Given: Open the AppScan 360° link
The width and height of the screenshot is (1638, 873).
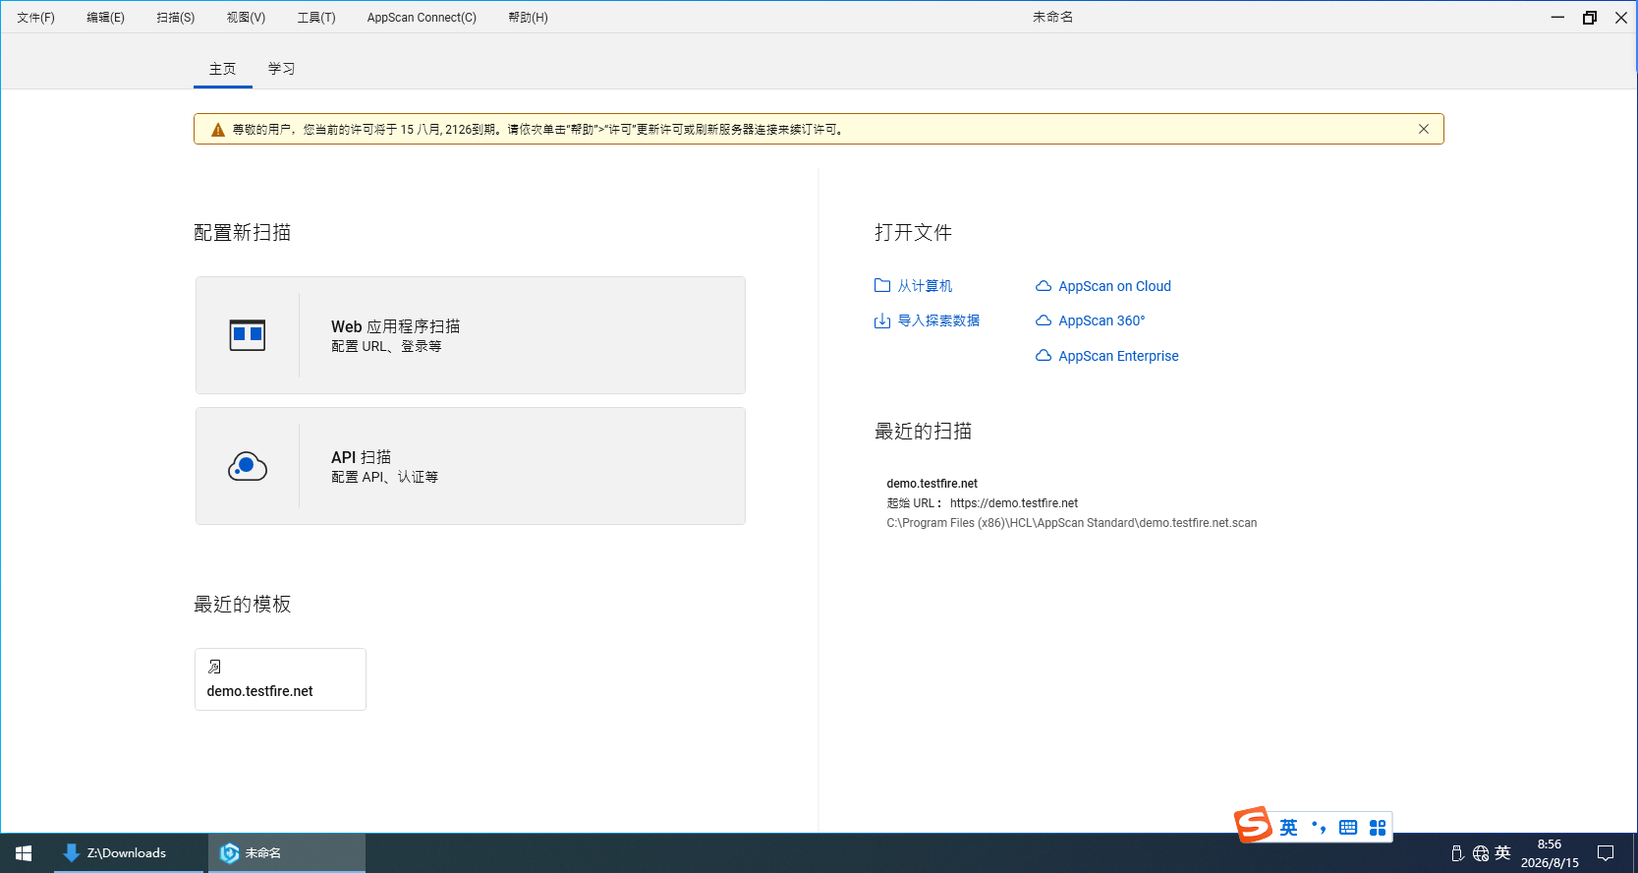Looking at the screenshot, I should click(x=1101, y=320).
